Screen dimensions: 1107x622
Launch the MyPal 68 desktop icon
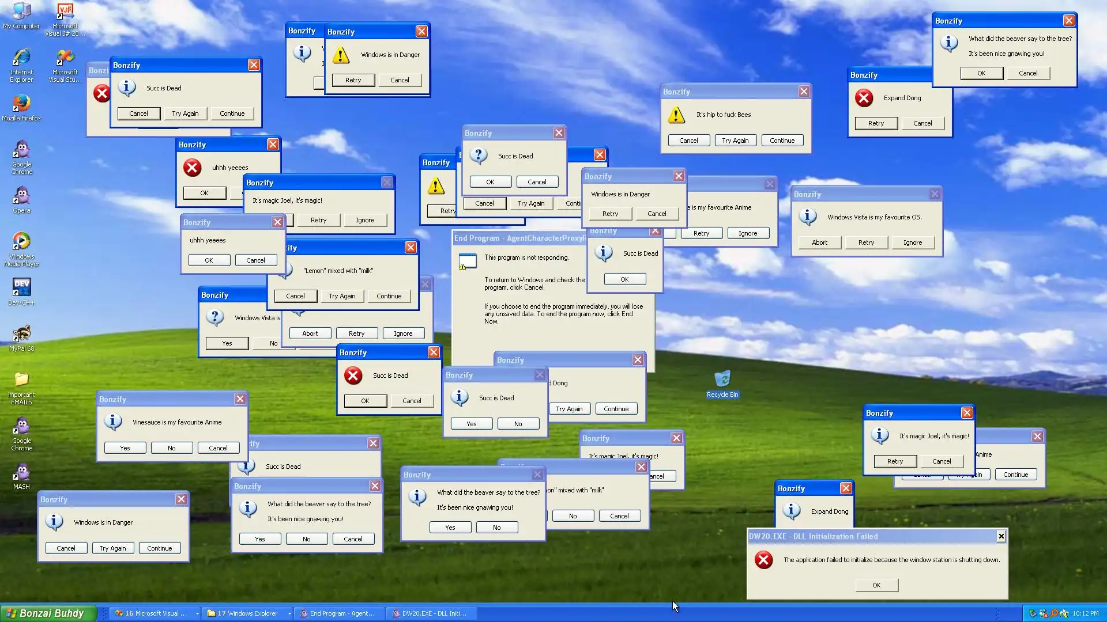click(x=21, y=334)
